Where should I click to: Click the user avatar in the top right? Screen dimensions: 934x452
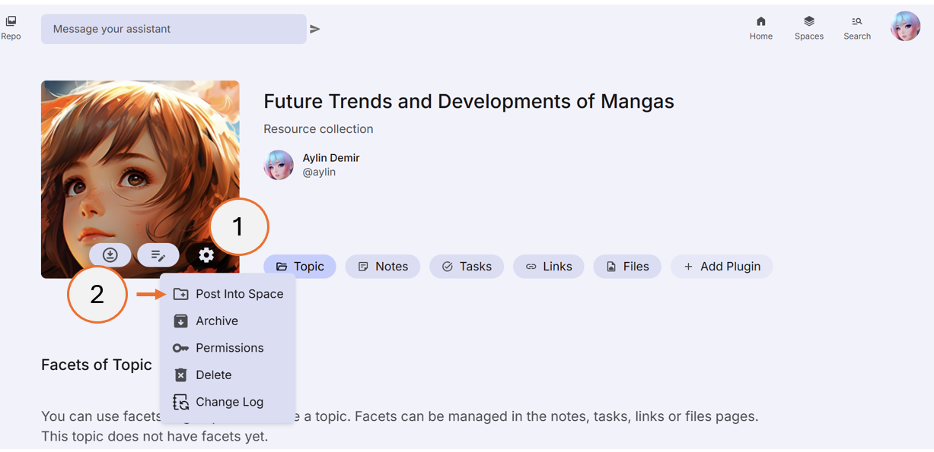coord(905,25)
